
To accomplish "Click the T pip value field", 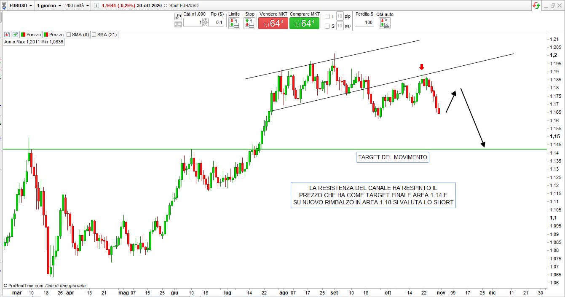I will click(x=340, y=16).
